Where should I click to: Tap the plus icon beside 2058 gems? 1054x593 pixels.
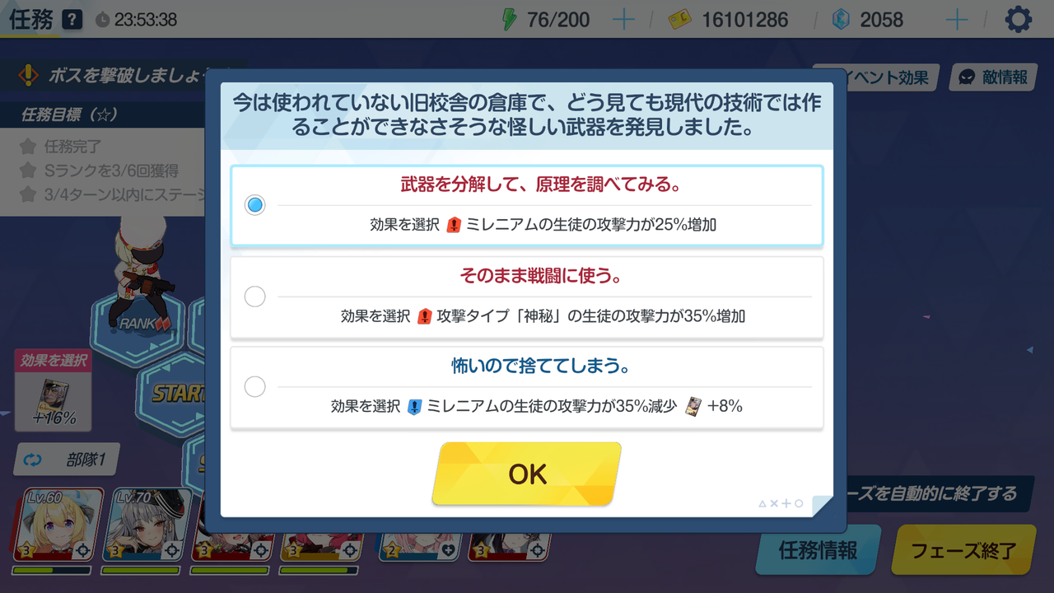click(x=957, y=20)
